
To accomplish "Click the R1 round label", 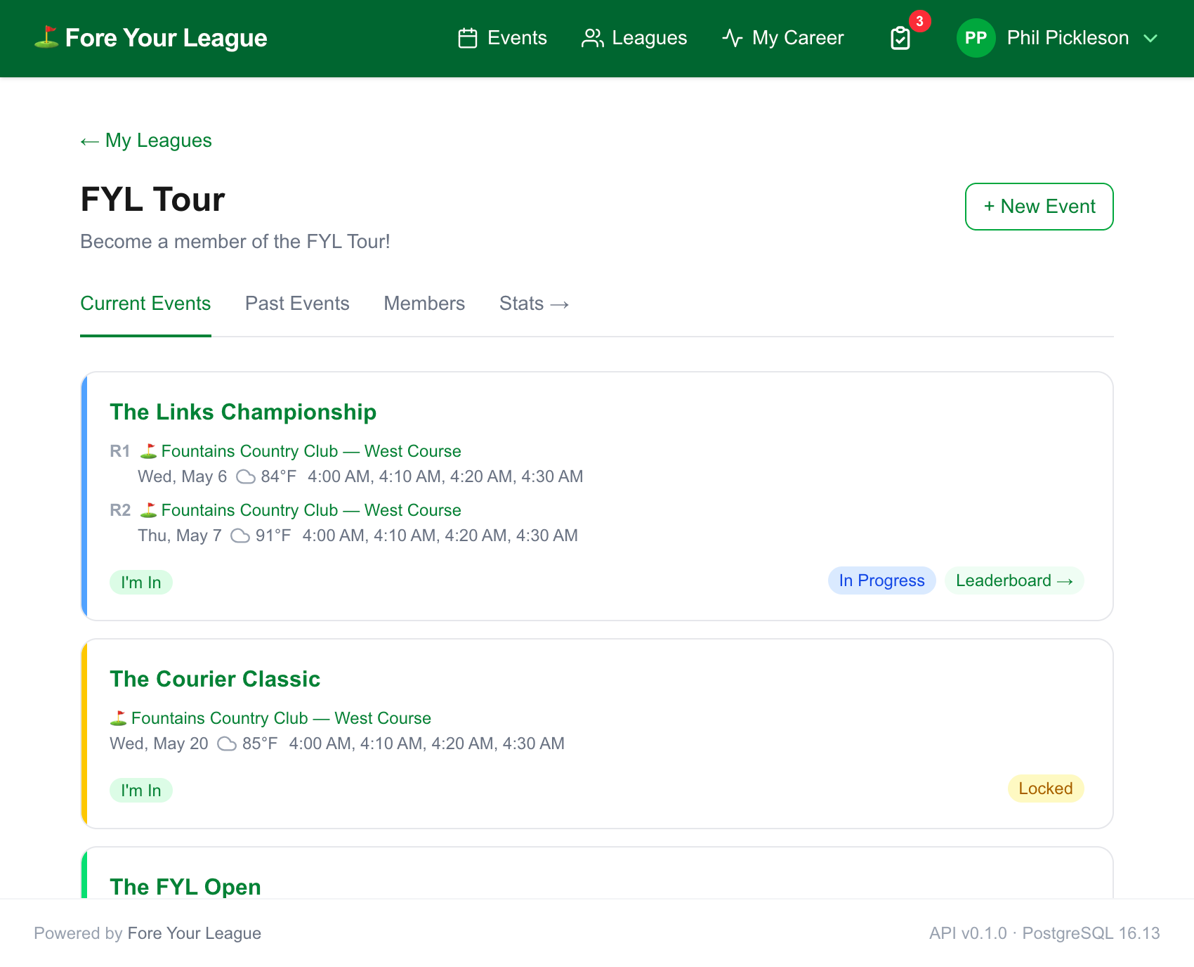I will point(120,451).
